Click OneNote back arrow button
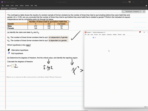The width and height of the screenshot is (148, 111). pos(5,2)
